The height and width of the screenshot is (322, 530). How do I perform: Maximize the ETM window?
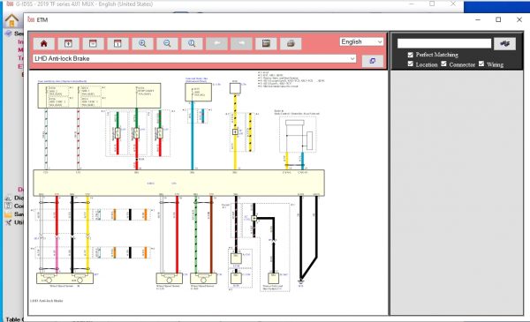point(498,19)
